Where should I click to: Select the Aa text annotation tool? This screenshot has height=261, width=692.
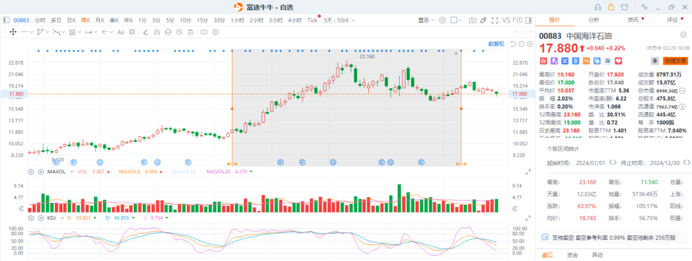tap(120, 32)
